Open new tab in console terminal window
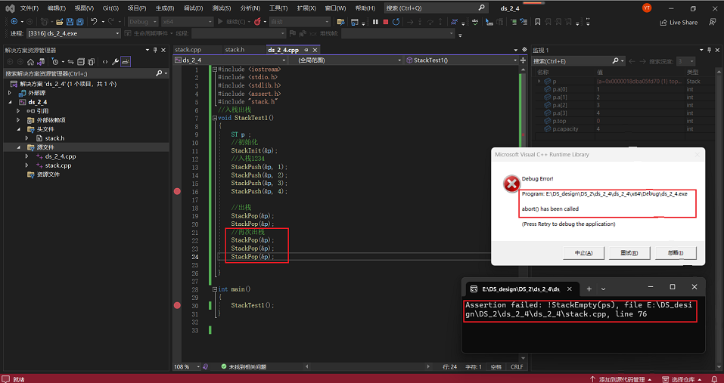724x383 pixels. pos(589,289)
